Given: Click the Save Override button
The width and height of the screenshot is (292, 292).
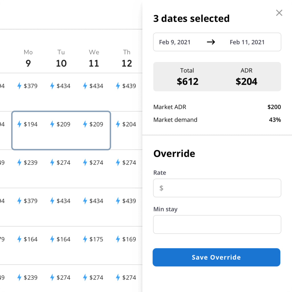Looking at the screenshot, I should [216, 257].
